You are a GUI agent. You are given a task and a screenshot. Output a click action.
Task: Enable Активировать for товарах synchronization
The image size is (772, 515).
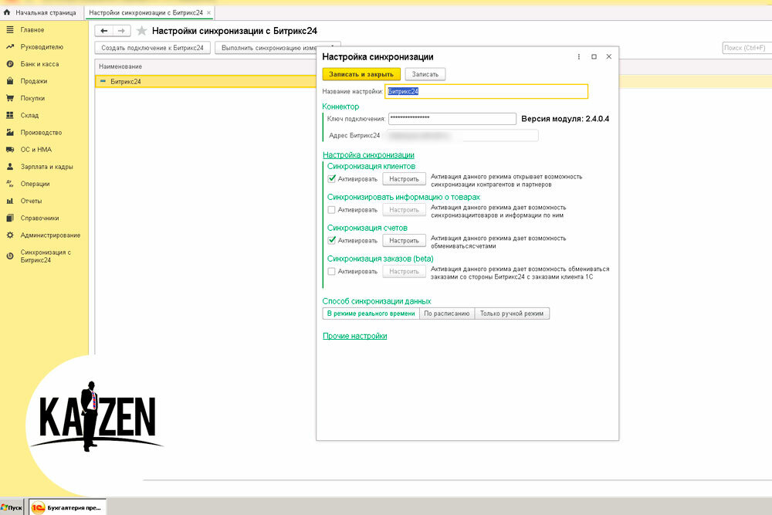coord(332,210)
